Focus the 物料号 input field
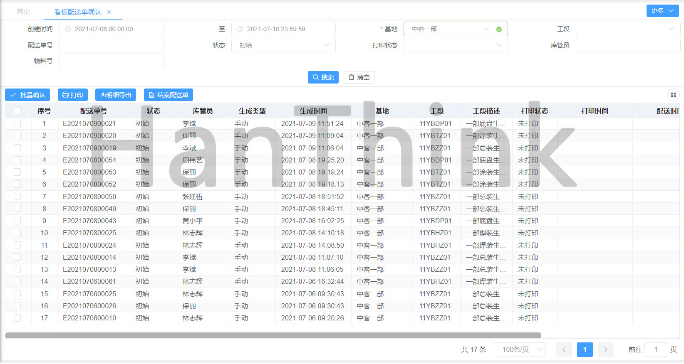The height and width of the screenshot is (364, 684). [111, 61]
